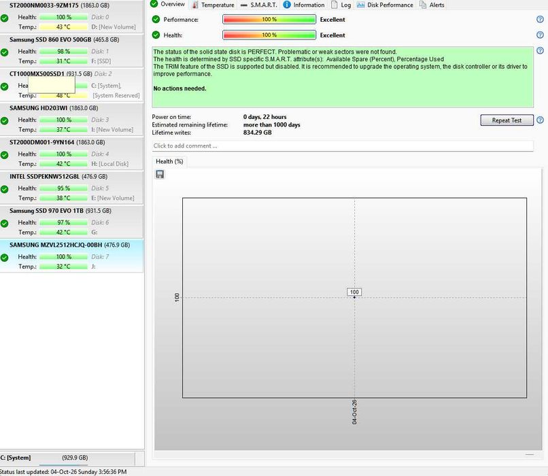This screenshot has height=476, width=548.
Task: Click help icon beside the status text box
Action: pyautogui.click(x=540, y=51)
